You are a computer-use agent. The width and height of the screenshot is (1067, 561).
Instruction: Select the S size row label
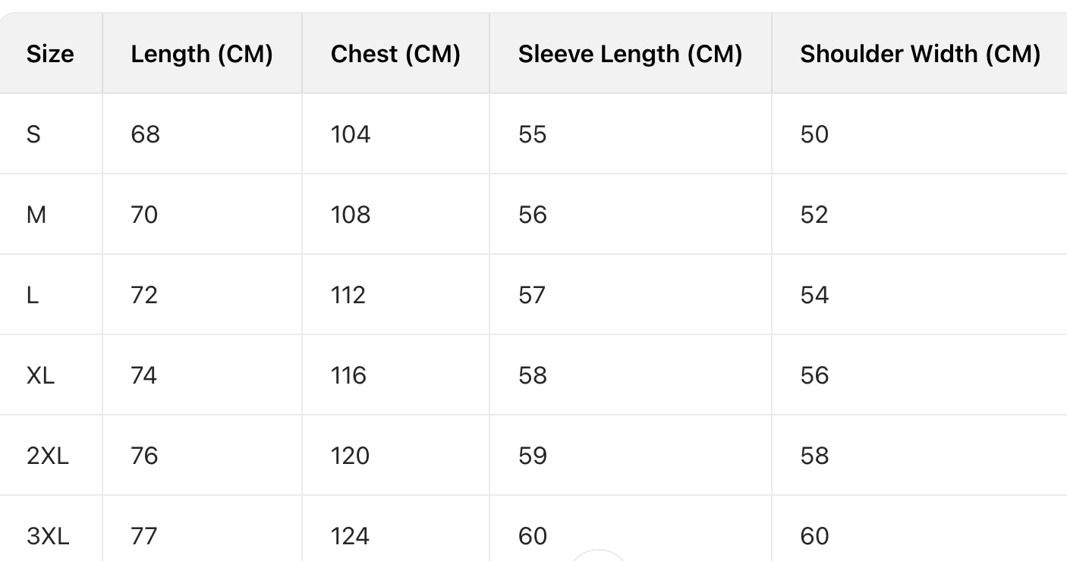tap(33, 134)
